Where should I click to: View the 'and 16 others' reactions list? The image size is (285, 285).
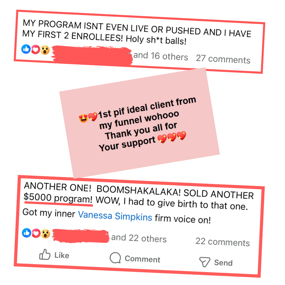pyautogui.click(x=161, y=56)
